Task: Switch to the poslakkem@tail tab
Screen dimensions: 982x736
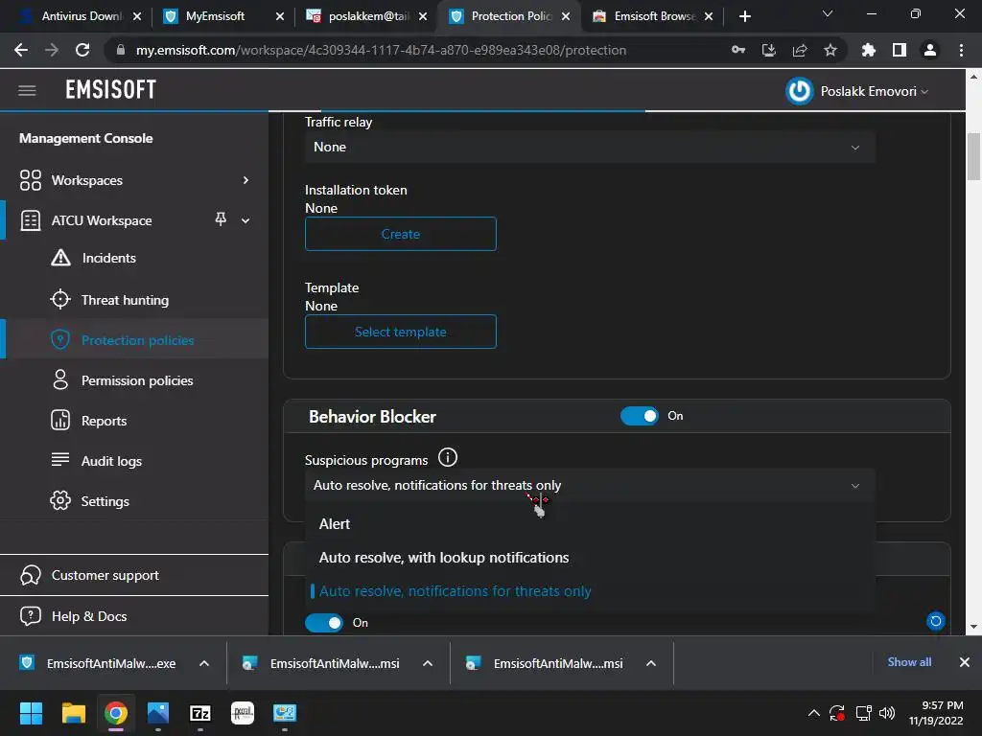Action: click(x=367, y=16)
